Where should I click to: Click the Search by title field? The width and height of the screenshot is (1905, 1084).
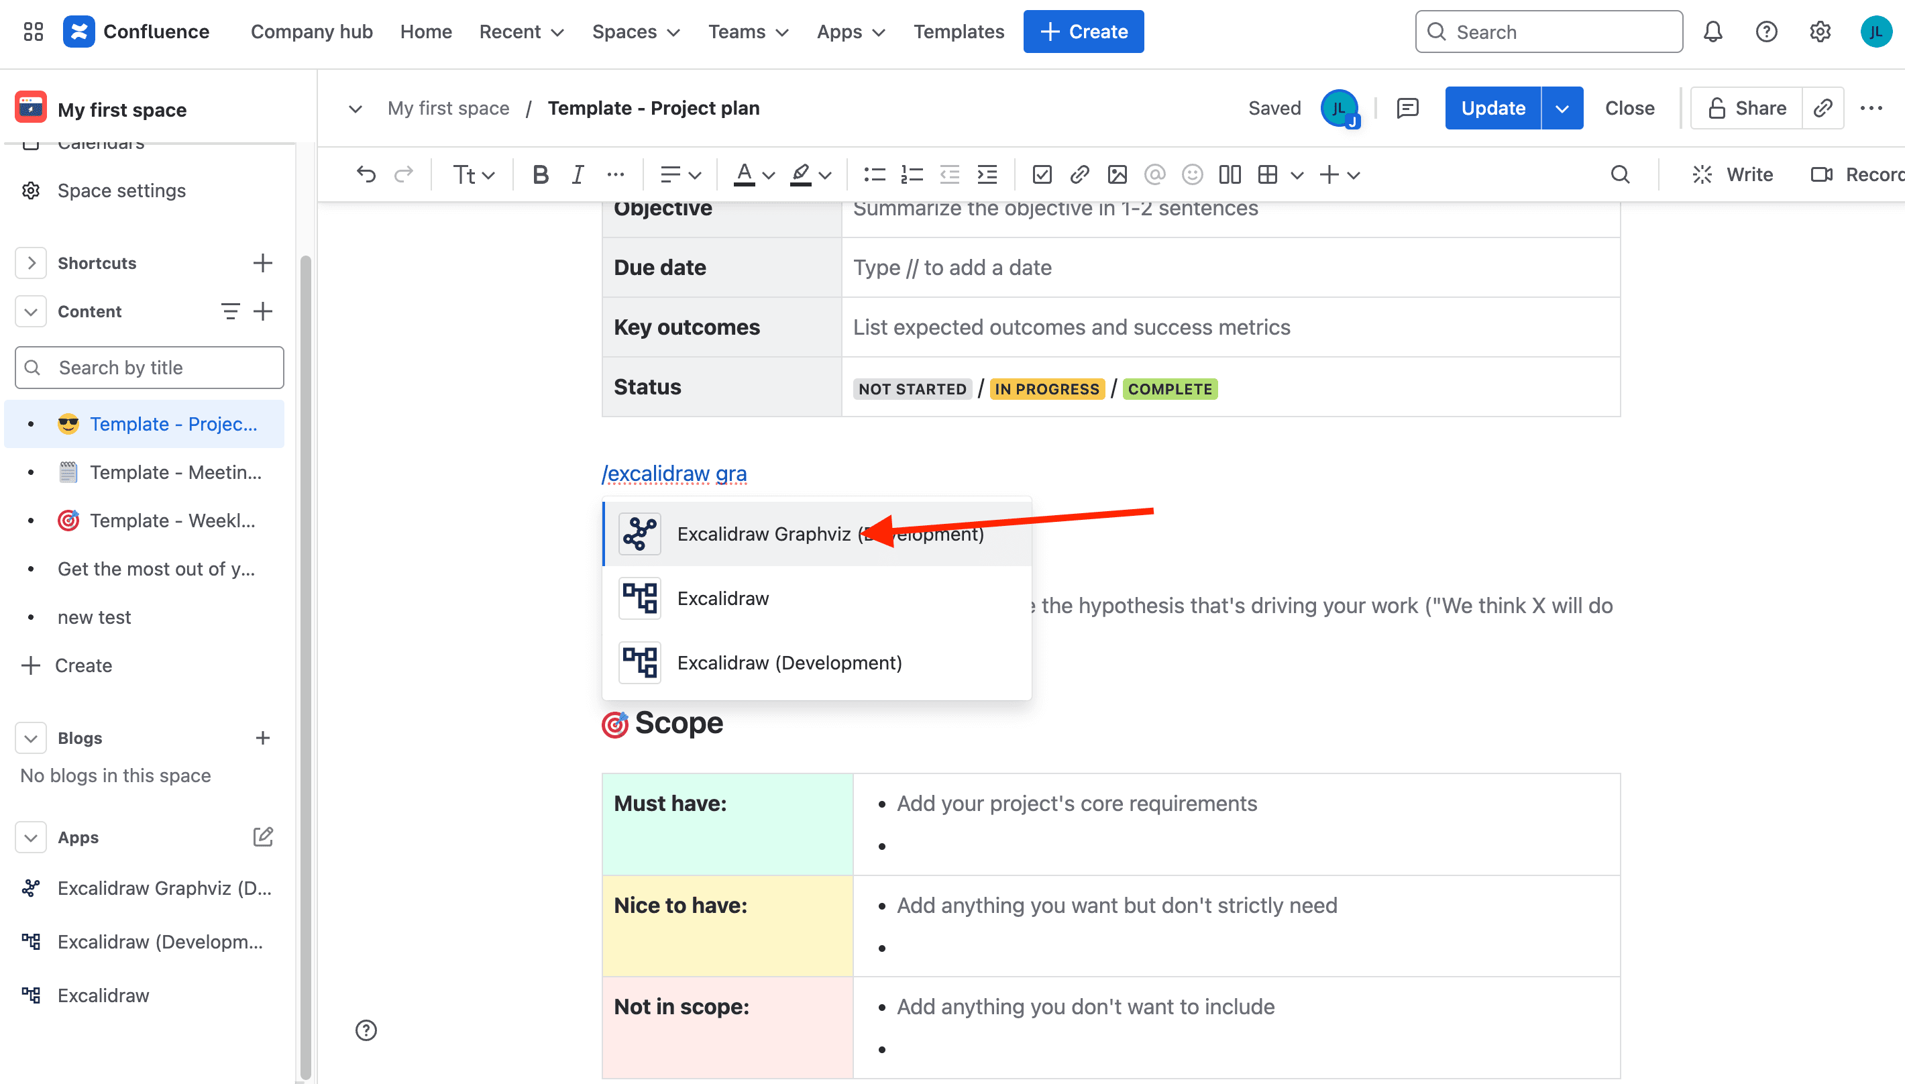[x=149, y=367]
